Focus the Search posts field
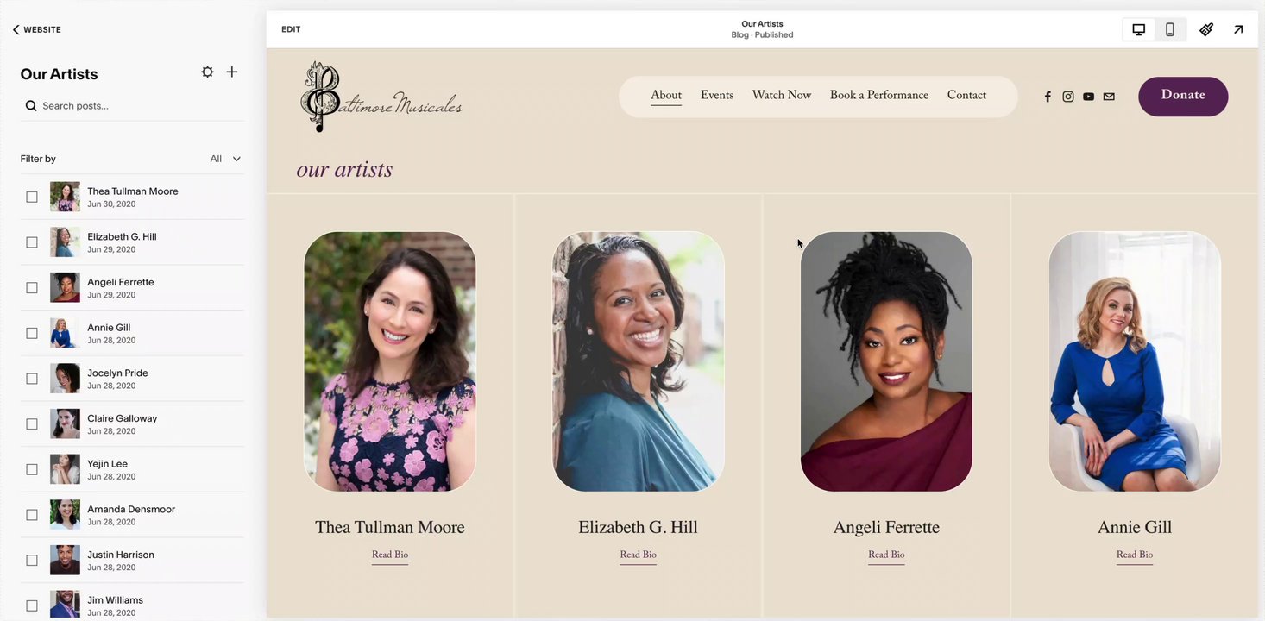This screenshot has width=1265, height=621. pyautogui.click(x=132, y=105)
